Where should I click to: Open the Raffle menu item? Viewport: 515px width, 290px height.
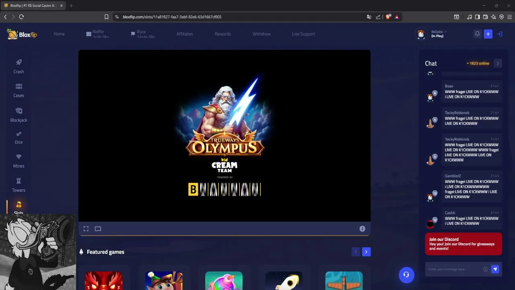[98, 34]
